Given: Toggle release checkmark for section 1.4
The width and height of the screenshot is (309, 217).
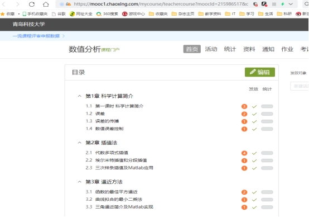Looking at the screenshot, I should point(254,129).
